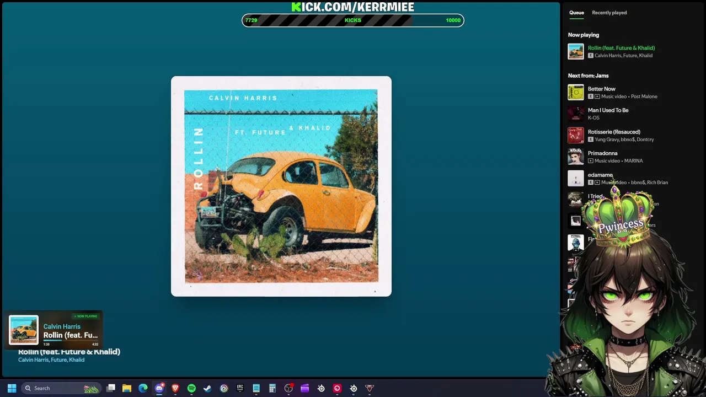Click the large Rollin album cover art
The width and height of the screenshot is (706, 397).
[281, 186]
